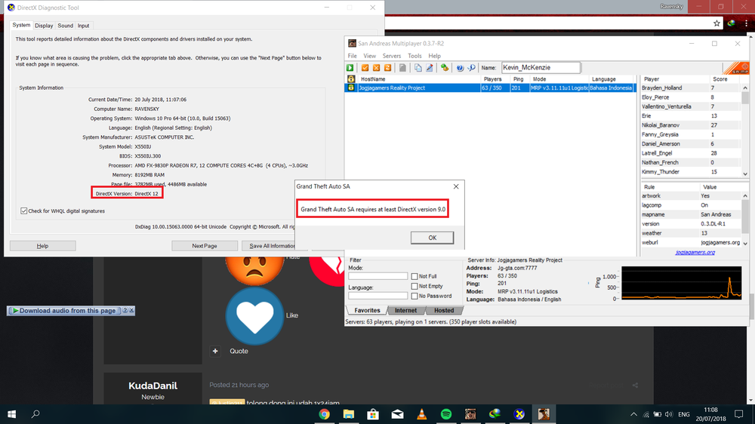This screenshot has width=755, height=424.
Task: Enable the Not Full filter checkbox
Action: 414,276
